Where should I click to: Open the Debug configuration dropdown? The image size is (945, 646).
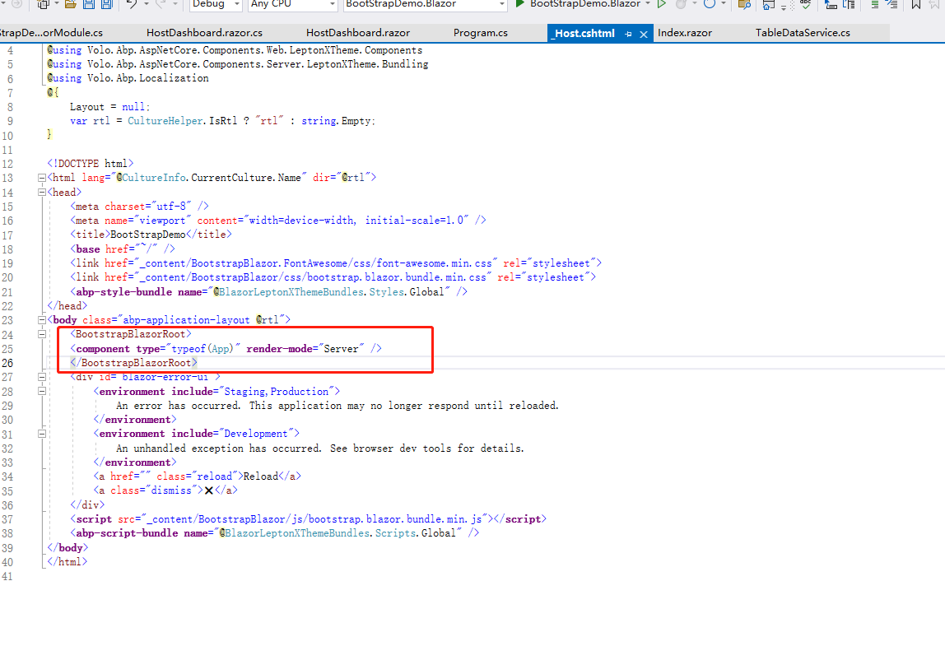pyautogui.click(x=216, y=5)
